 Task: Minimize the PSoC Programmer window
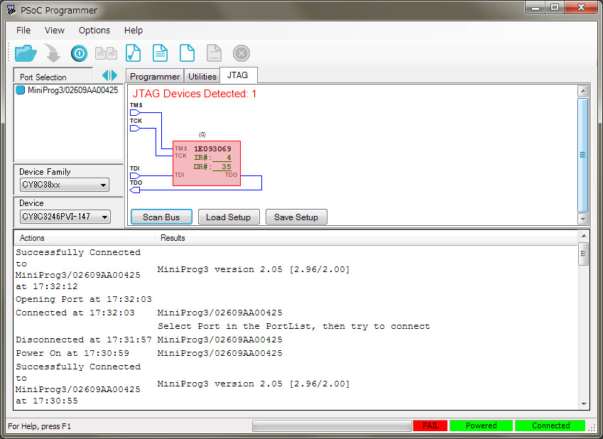point(535,7)
